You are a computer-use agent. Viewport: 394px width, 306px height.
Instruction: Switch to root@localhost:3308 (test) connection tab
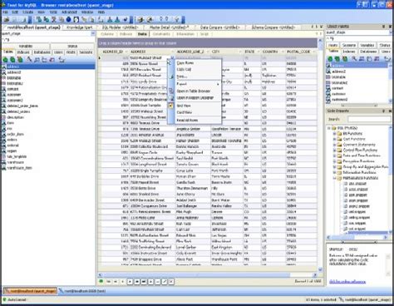(82, 291)
